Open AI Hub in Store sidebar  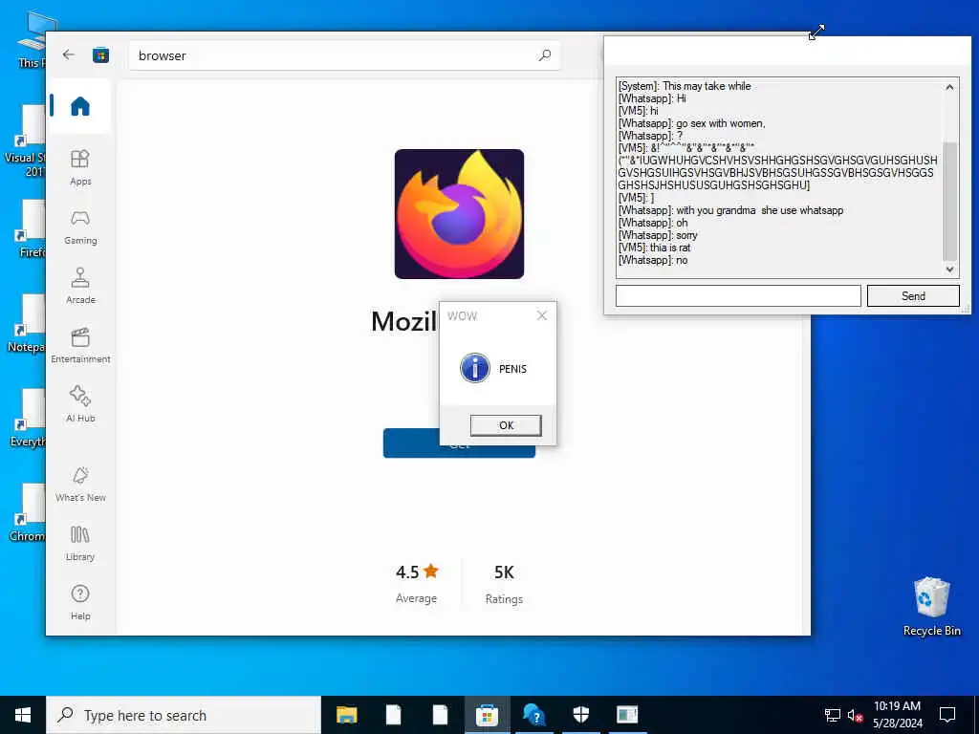coord(80,404)
